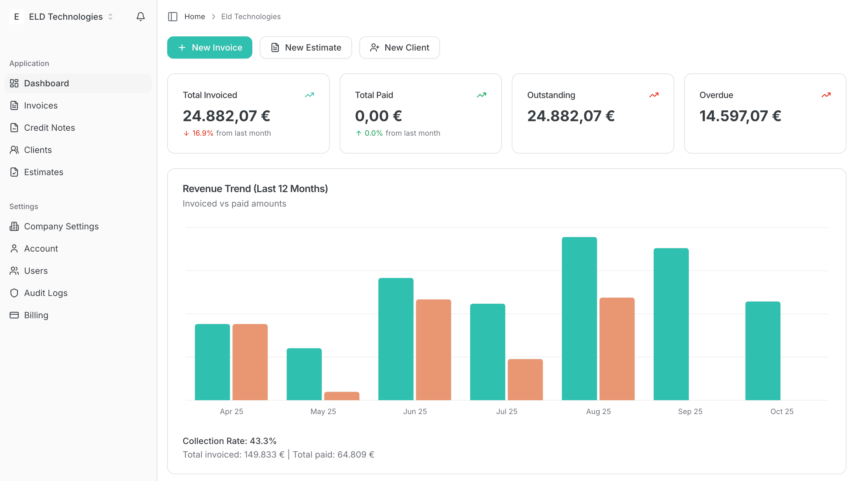Select the Credit Notes file icon

click(x=14, y=128)
